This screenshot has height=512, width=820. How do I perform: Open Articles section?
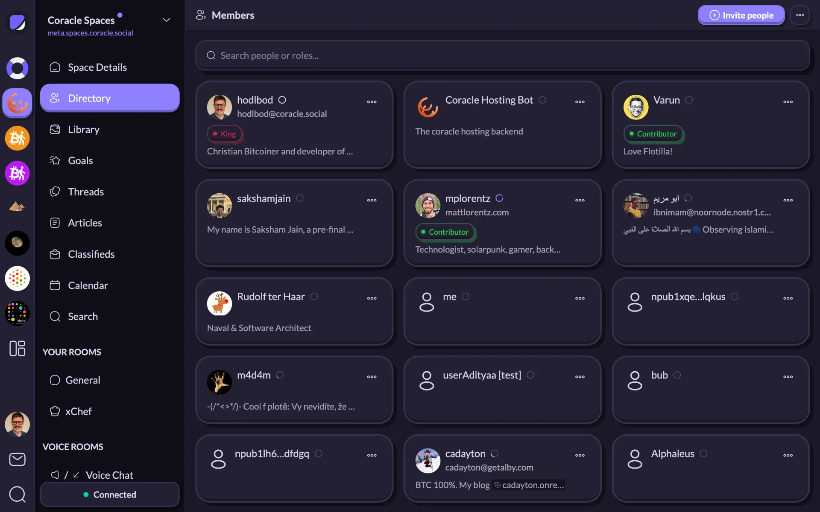(110, 223)
